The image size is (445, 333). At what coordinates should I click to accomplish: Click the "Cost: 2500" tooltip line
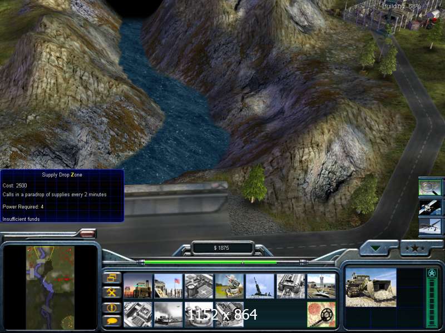click(15, 185)
